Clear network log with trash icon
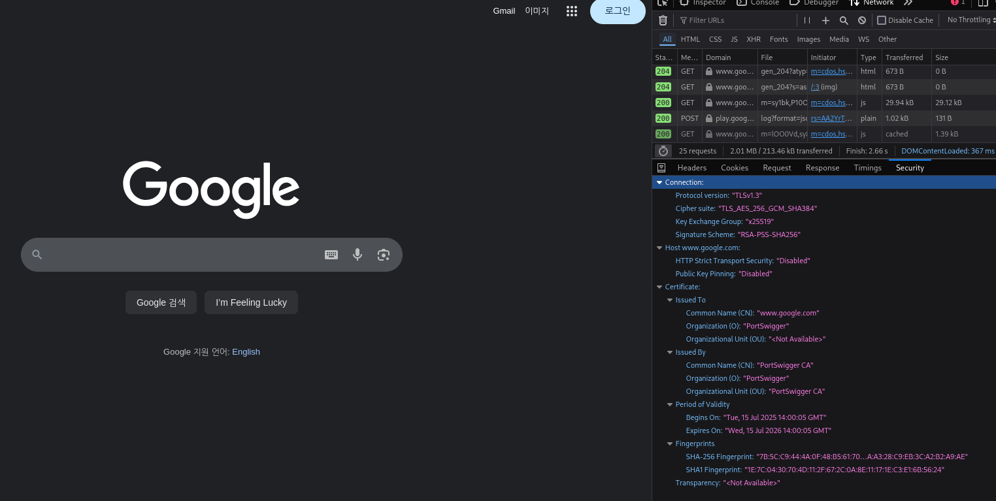 (663, 20)
